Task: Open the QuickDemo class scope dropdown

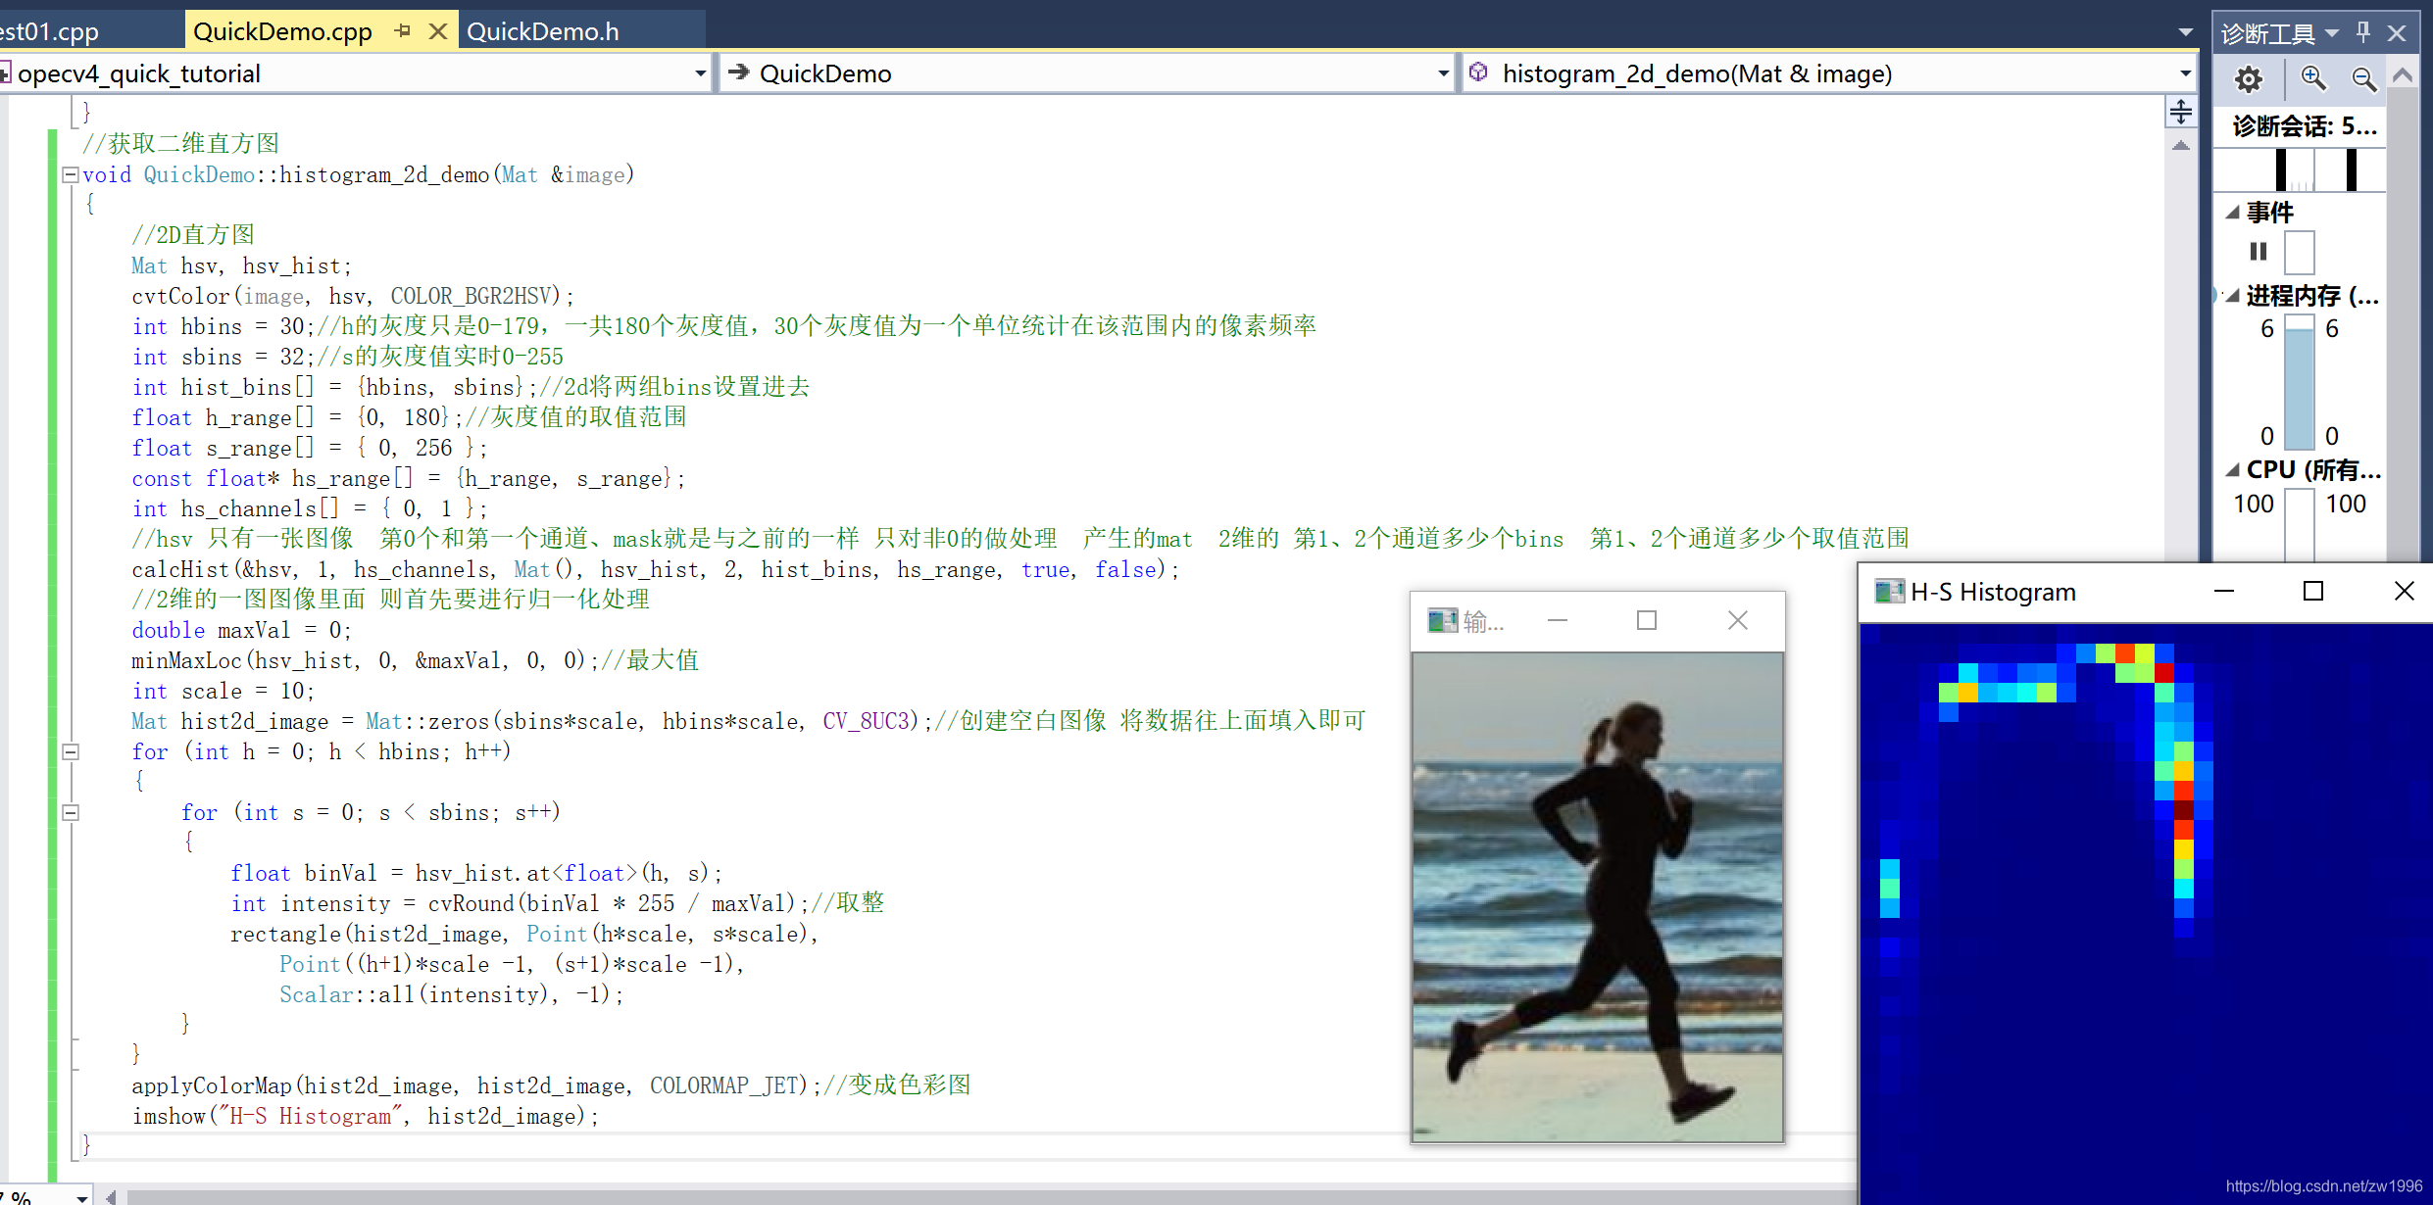Action: 1442,73
